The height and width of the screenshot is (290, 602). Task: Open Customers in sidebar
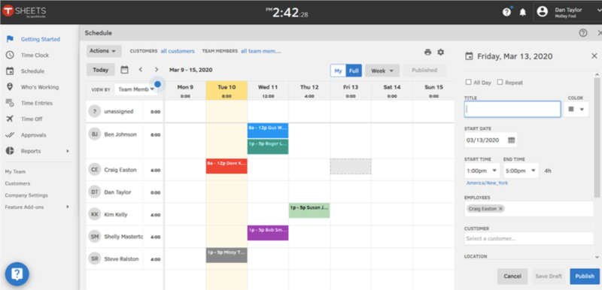[17, 183]
